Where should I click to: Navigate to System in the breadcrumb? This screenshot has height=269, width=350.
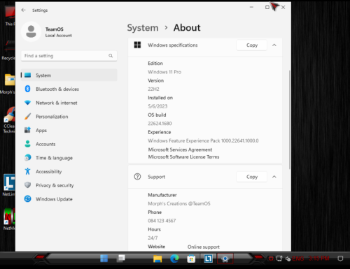pos(143,28)
